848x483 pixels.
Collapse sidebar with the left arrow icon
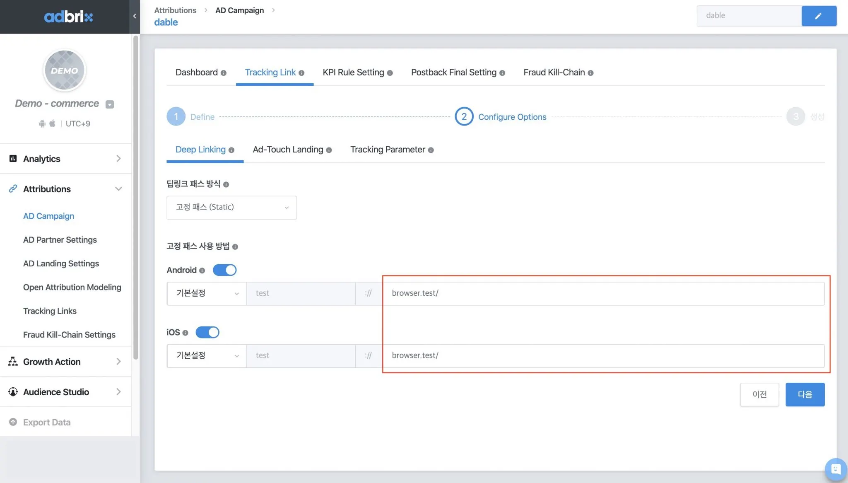[x=134, y=16]
